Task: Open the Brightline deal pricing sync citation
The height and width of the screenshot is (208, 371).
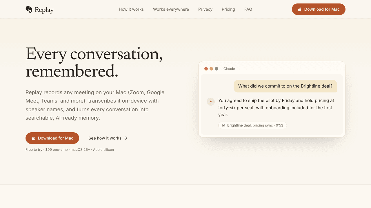Action: click(x=252, y=125)
